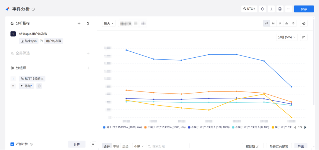Open the more options ellipsis menu
Viewport: 319px width, 150px height.
[x=289, y=9]
